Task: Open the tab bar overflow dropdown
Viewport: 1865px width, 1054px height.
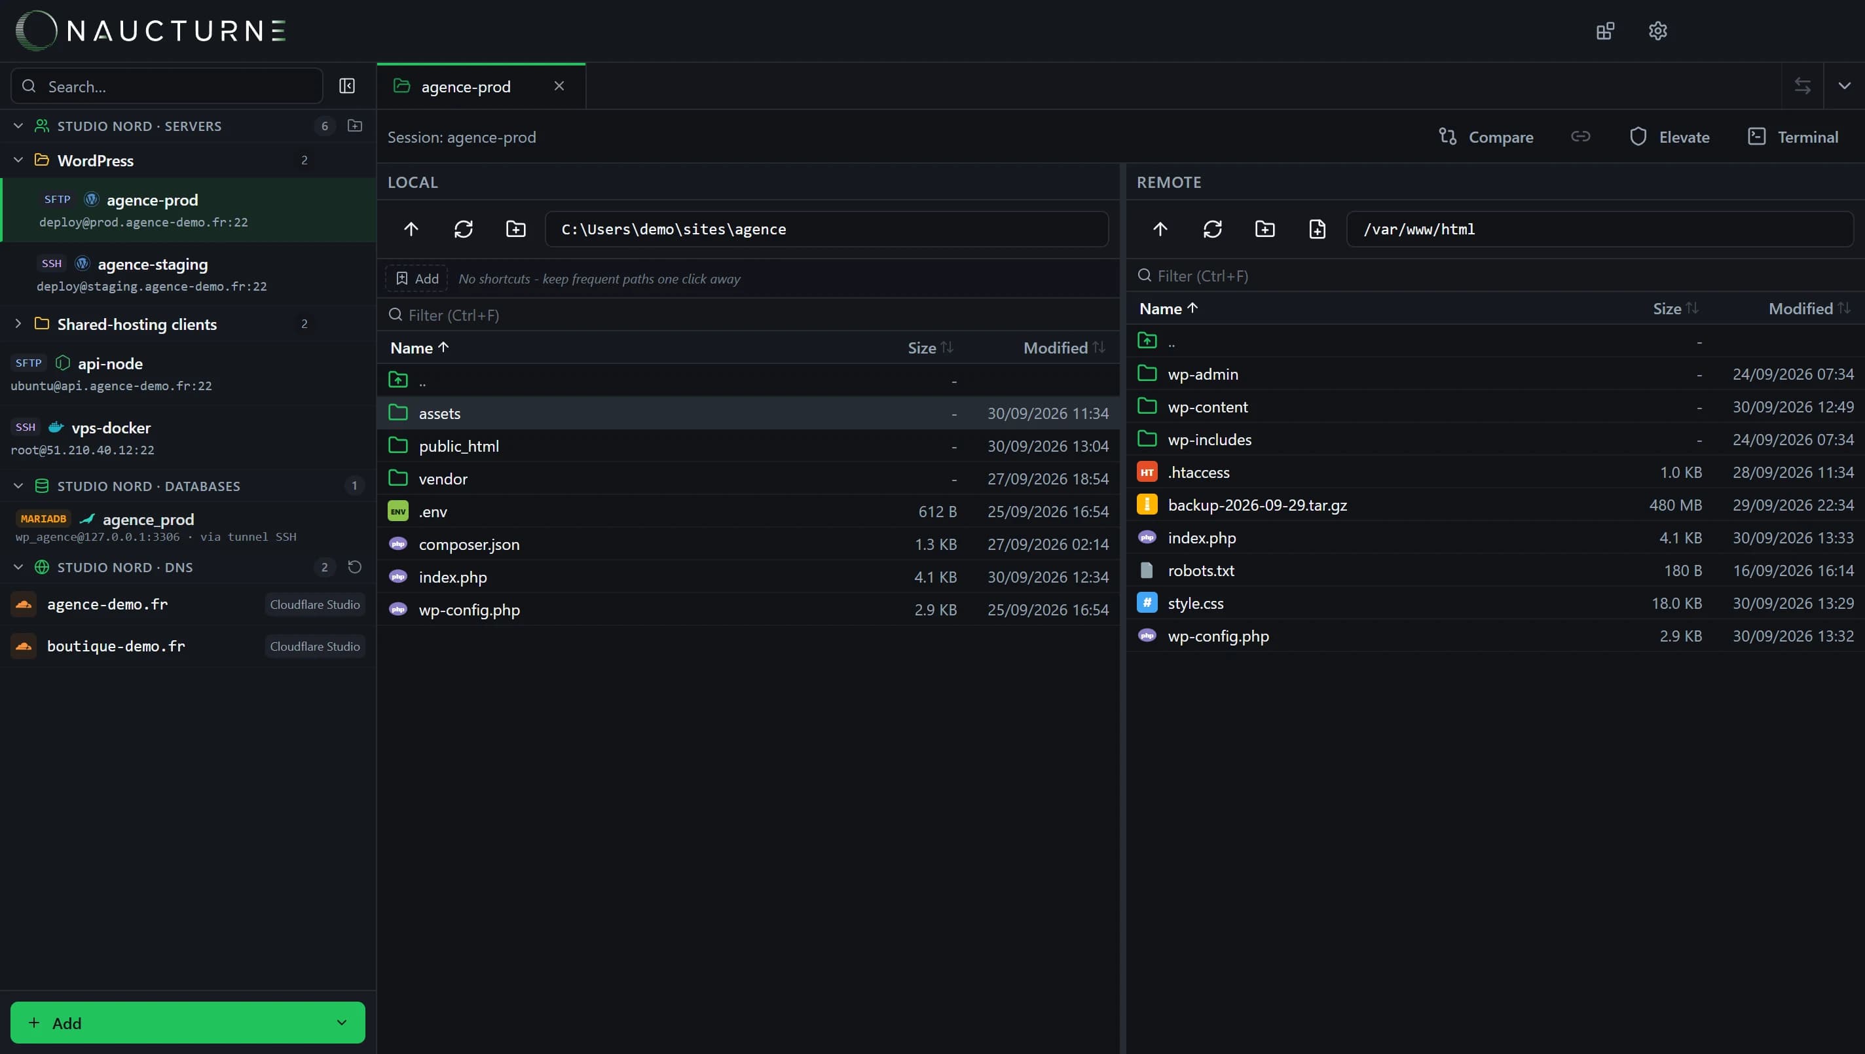Action: (1844, 86)
